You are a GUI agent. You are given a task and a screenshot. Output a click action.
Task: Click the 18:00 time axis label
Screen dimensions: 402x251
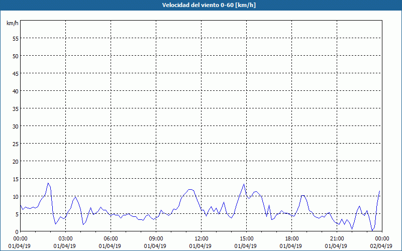292,239
